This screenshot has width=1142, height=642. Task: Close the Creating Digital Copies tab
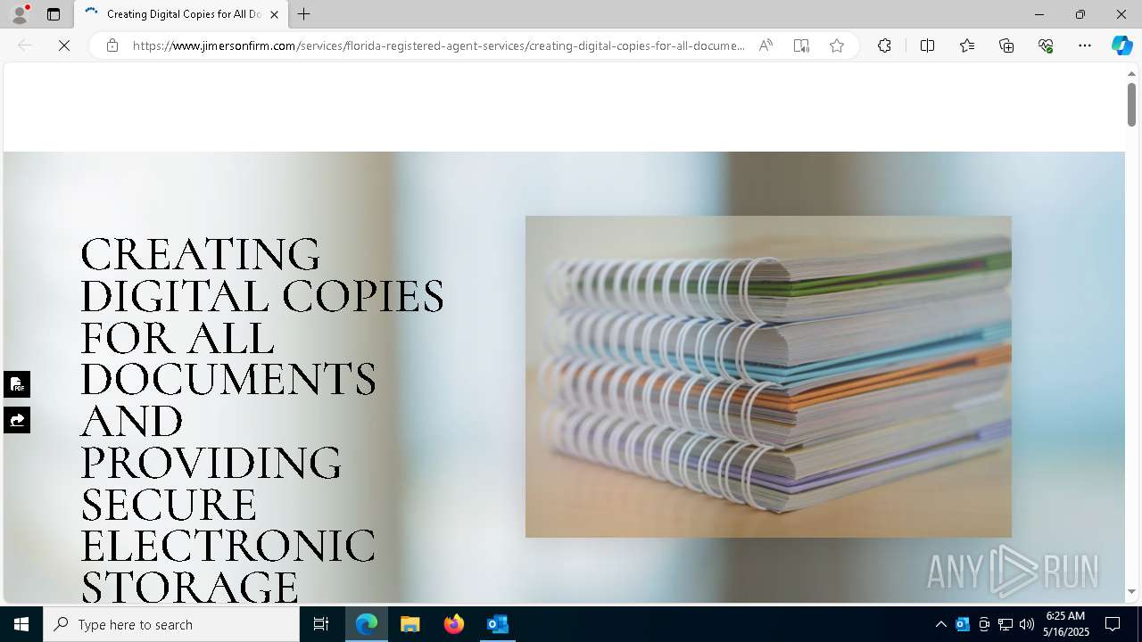[274, 14]
